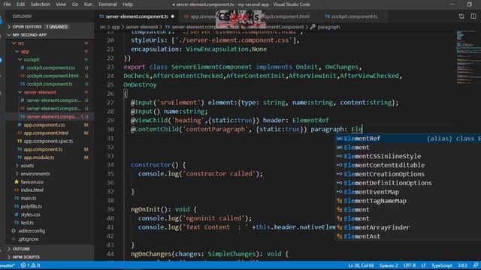Open test.ts file
481x270 pixels.
point(27,223)
